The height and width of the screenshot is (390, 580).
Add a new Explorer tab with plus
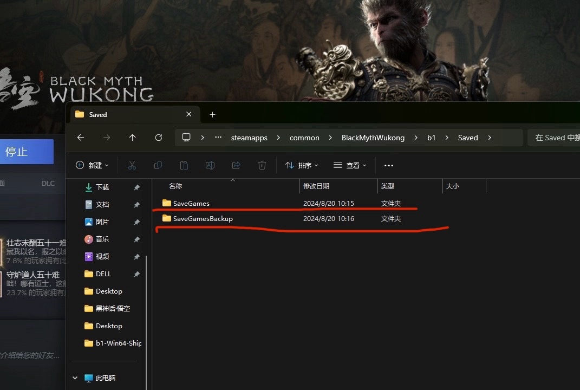tap(212, 115)
